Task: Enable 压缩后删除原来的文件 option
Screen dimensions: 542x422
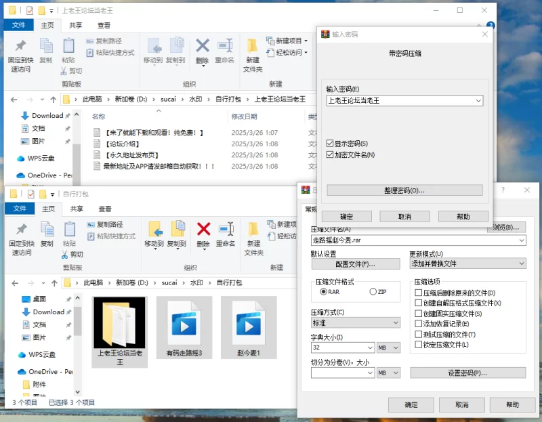Action: pos(419,292)
